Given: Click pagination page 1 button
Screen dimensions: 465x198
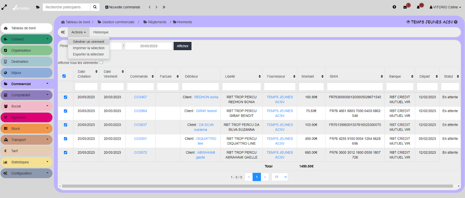Looking at the screenshot, I should (257, 177).
